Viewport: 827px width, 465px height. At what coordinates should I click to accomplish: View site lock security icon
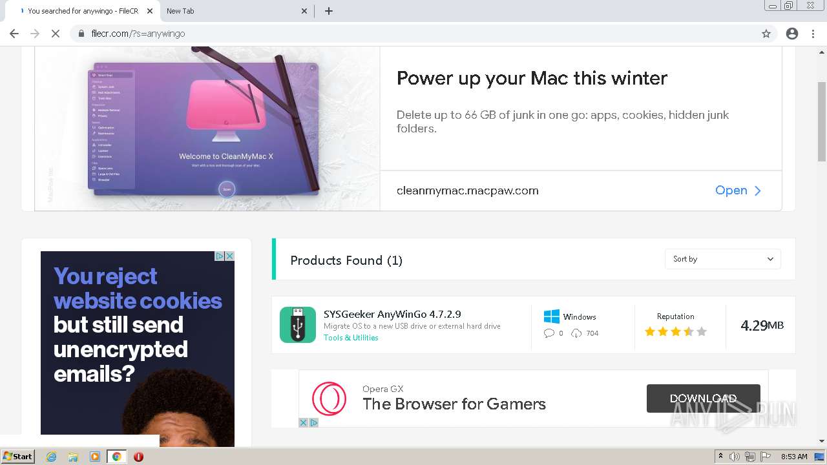click(x=81, y=34)
